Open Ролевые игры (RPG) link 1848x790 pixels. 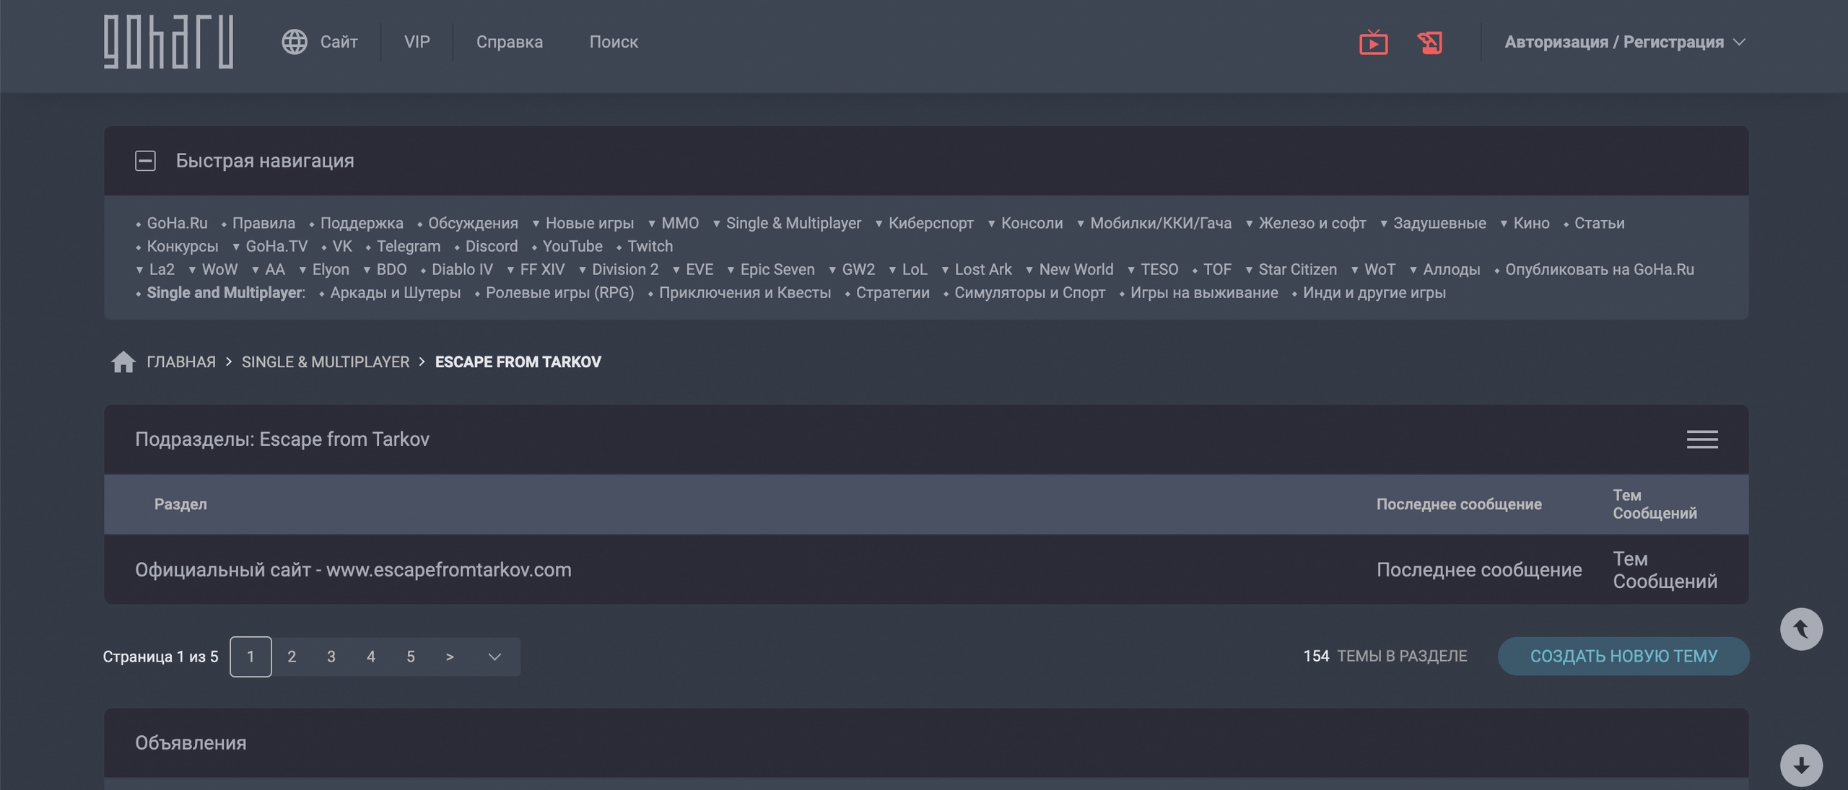point(559,292)
